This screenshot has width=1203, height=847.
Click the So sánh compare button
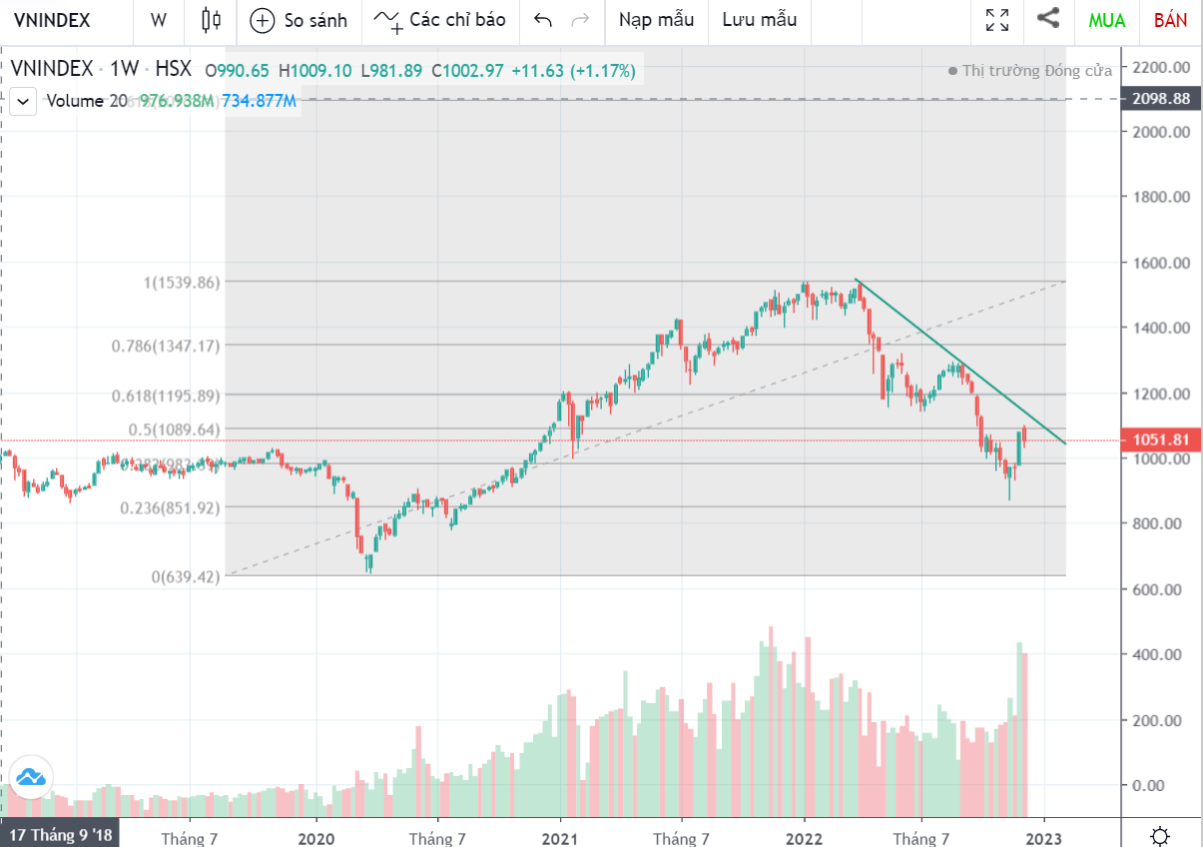click(x=299, y=20)
